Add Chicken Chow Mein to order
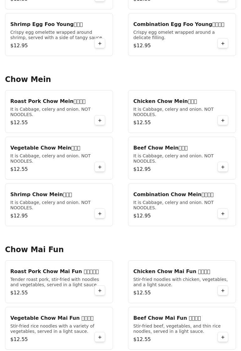Image resolution: width=241 pixels, height=351 pixels. (223, 120)
